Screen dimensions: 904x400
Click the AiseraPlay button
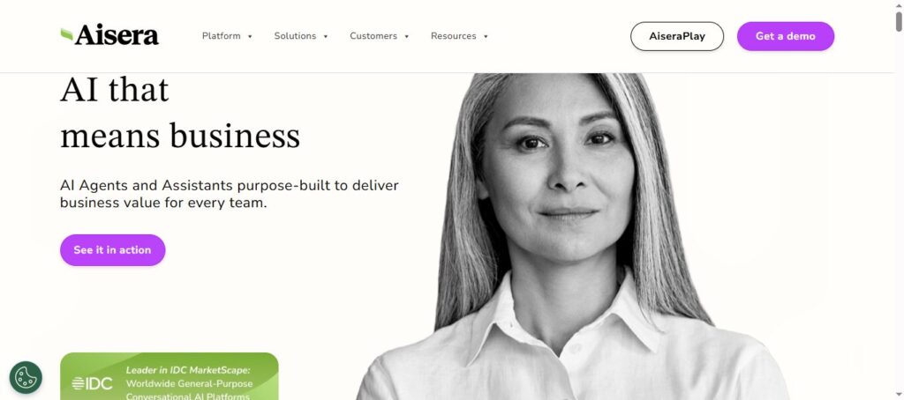pyautogui.click(x=677, y=36)
